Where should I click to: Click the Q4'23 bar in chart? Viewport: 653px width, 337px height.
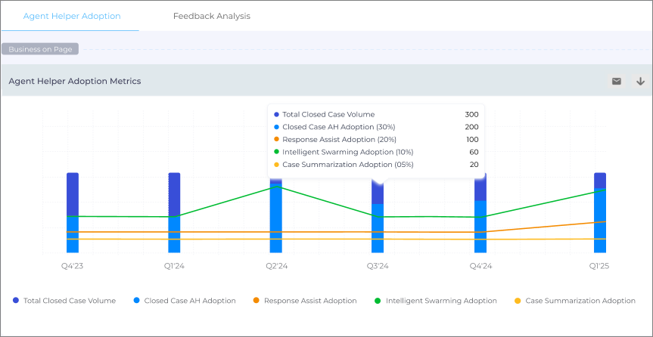click(73, 219)
